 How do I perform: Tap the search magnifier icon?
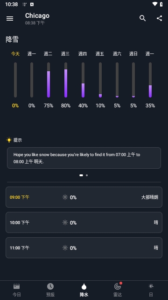pyautogui.click(x=142, y=18)
